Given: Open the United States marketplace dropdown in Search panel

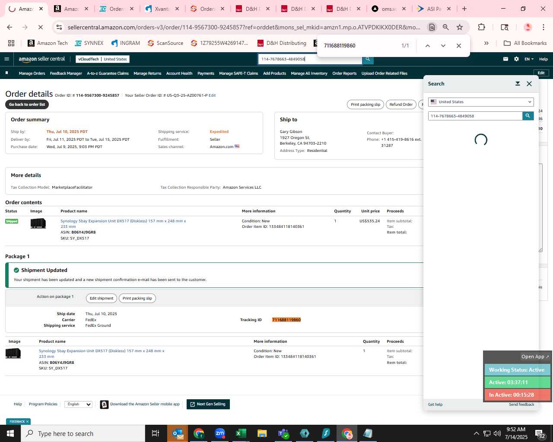Looking at the screenshot, I should [x=481, y=102].
